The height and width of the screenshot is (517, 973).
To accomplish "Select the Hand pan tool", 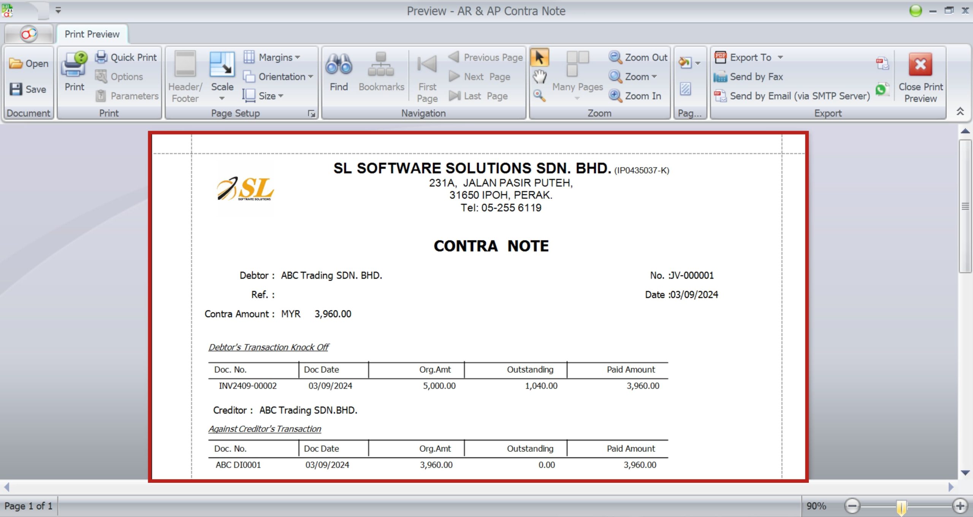I will click(540, 76).
